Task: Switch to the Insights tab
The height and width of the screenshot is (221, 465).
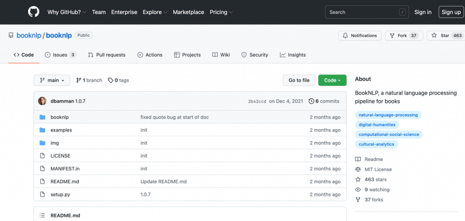Action: [293, 55]
